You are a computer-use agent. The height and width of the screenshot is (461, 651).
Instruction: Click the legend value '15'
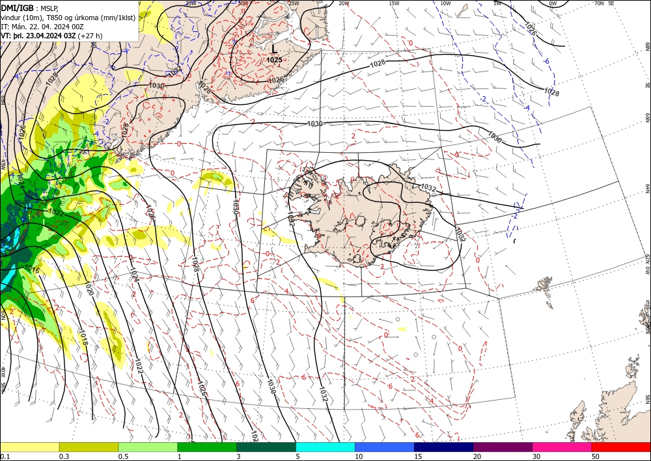coord(418,456)
